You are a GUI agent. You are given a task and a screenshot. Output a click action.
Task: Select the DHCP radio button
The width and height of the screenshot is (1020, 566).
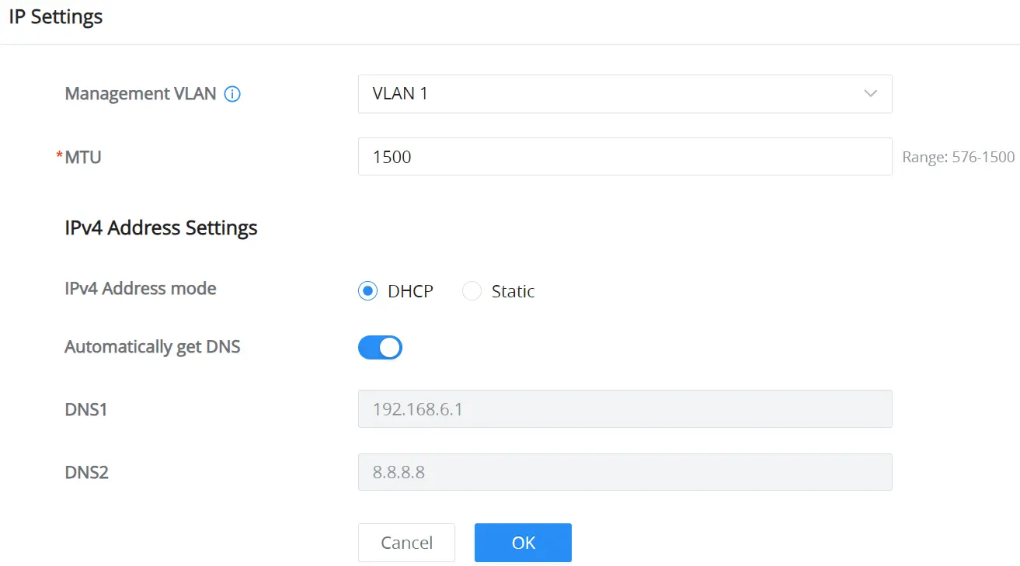coord(367,291)
